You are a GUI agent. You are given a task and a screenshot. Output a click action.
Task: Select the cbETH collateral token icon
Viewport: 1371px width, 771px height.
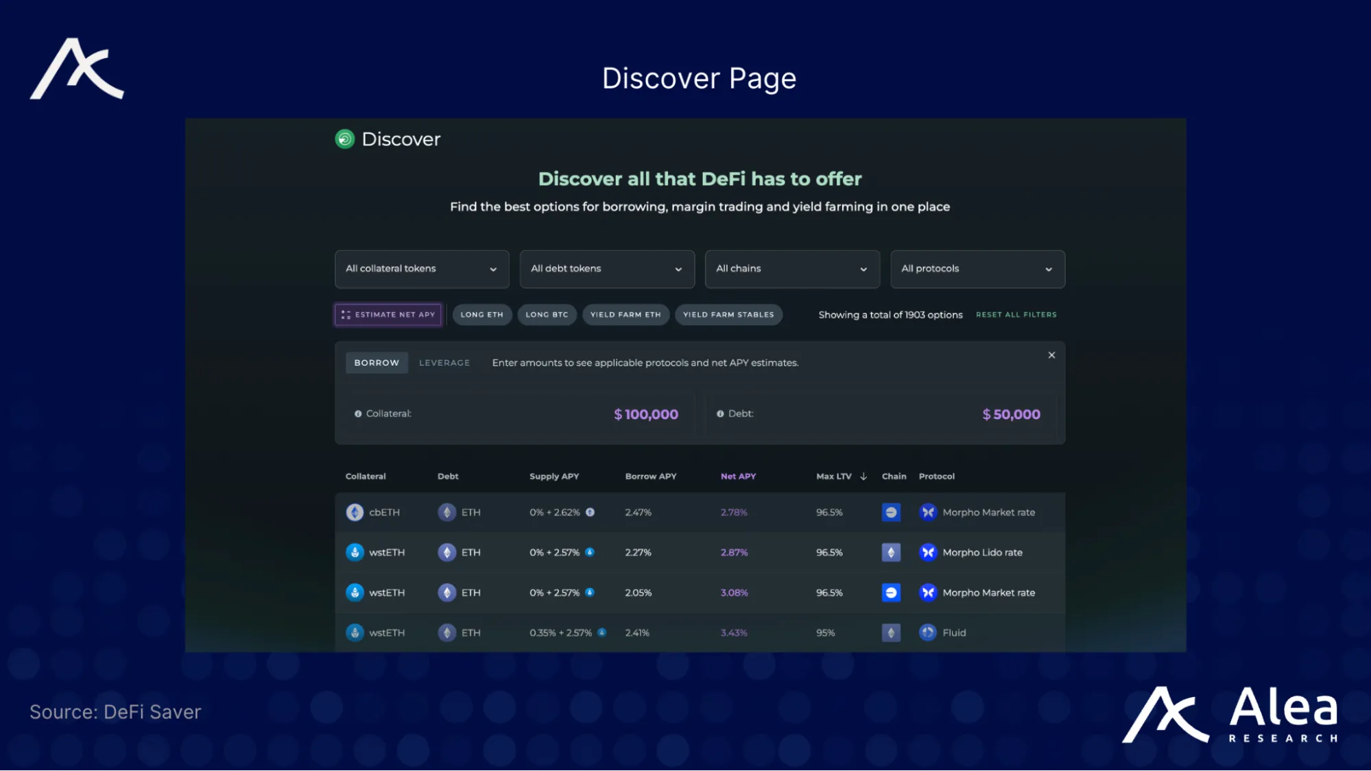click(355, 512)
